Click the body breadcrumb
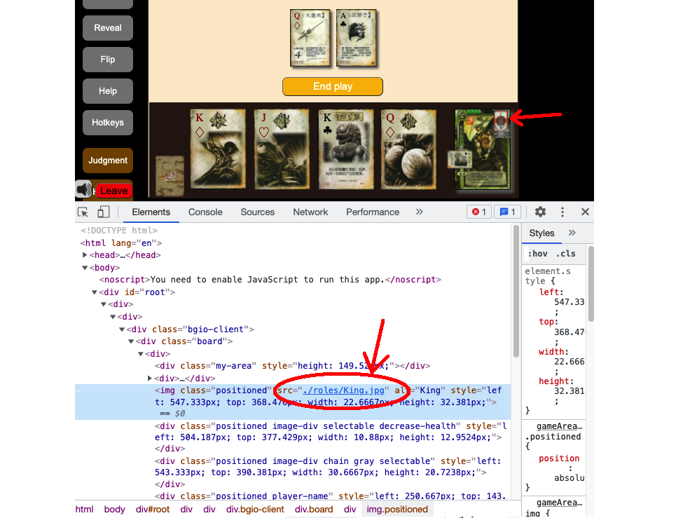The image size is (676, 518). pyautogui.click(x=114, y=510)
